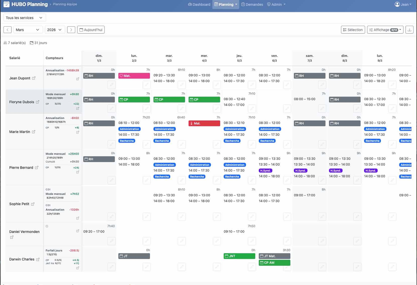Screen dimensions: 417x285
Task: Click the Aujourd'hui button
Action: (91, 30)
